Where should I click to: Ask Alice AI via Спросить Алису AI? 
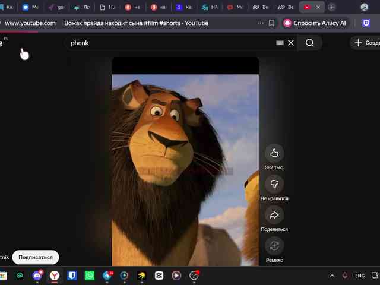point(315,23)
